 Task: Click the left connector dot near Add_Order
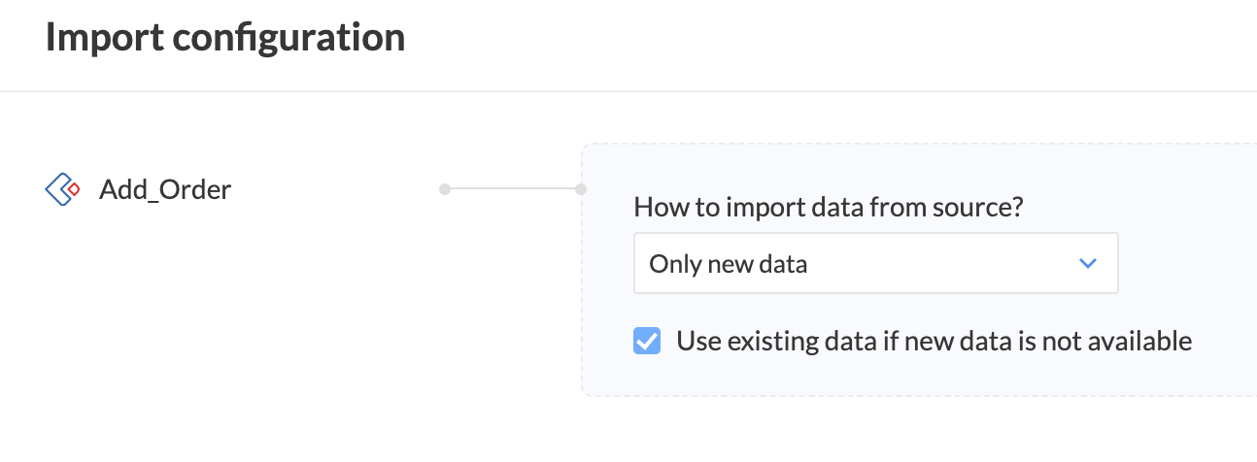click(445, 189)
